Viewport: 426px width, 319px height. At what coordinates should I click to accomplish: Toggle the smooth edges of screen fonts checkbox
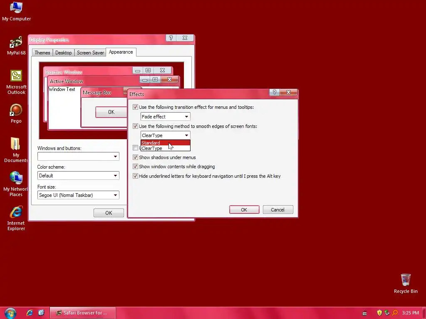pyautogui.click(x=135, y=126)
